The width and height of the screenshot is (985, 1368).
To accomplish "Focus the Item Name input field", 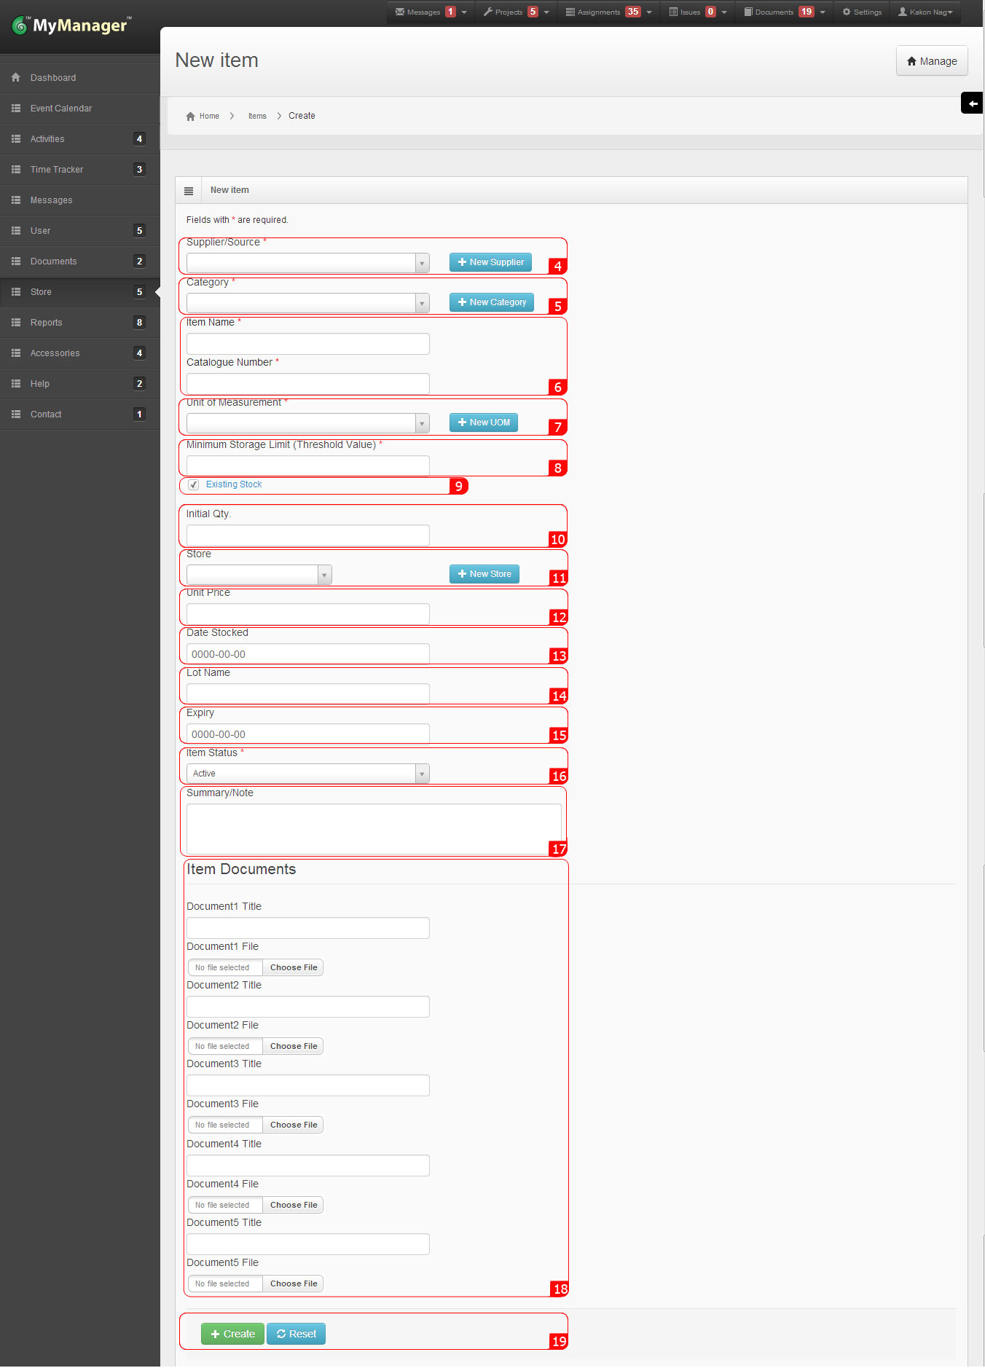I will 308,344.
